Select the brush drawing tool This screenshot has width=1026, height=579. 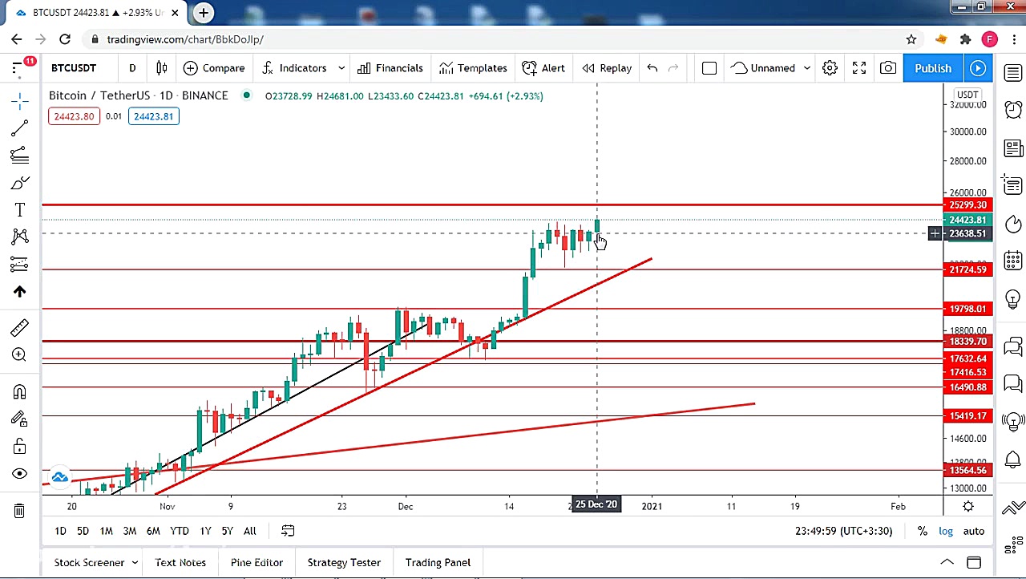[20, 183]
